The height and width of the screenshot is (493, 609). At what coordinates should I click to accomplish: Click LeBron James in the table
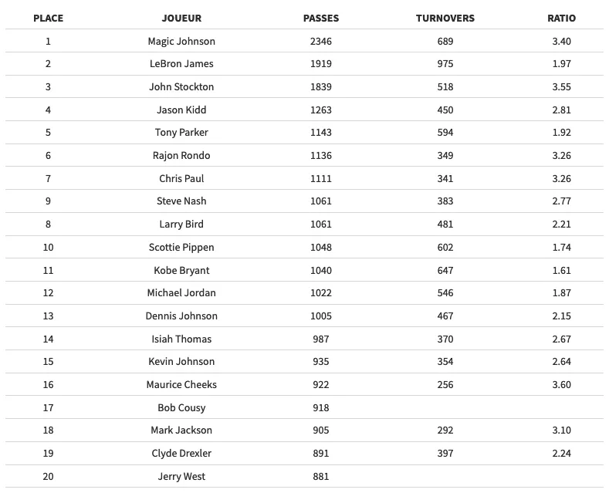pyautogui.click(x=181, y=64)
